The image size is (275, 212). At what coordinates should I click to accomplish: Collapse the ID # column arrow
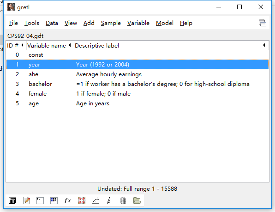coord(22,45)
